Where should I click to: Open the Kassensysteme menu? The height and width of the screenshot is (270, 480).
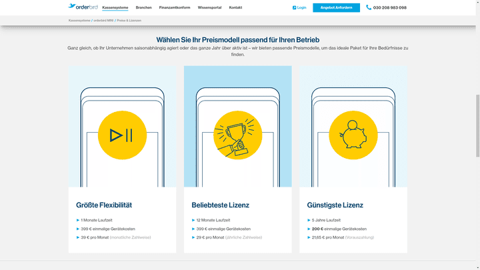[115, 8]
